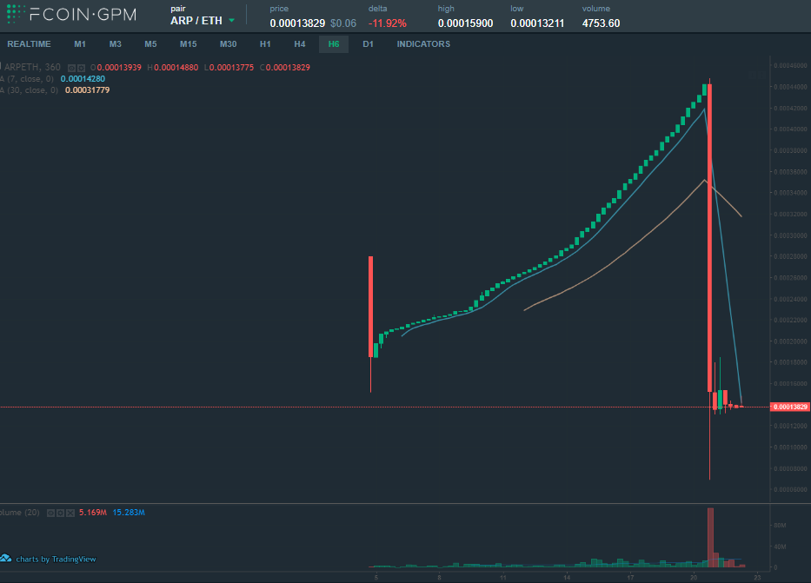Click the 0.00020000 price axis label
Screen dimensions: 811x583
790,341
